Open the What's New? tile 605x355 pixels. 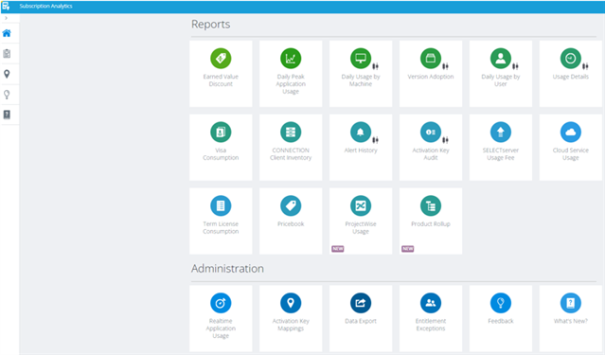571,318
